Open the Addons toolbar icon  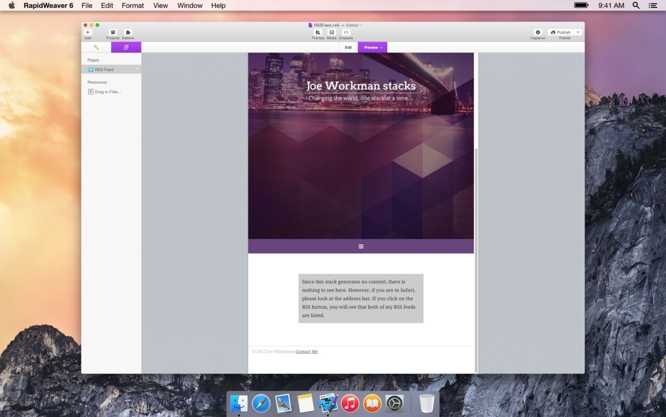tap(128, 32)
